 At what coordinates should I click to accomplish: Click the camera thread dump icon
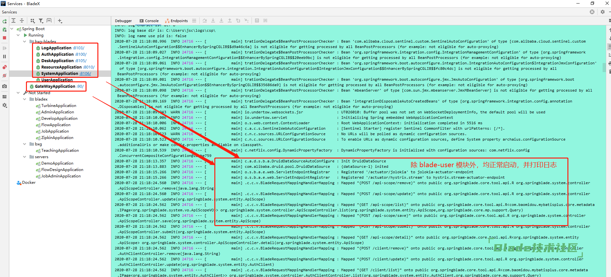coord(4,86)
